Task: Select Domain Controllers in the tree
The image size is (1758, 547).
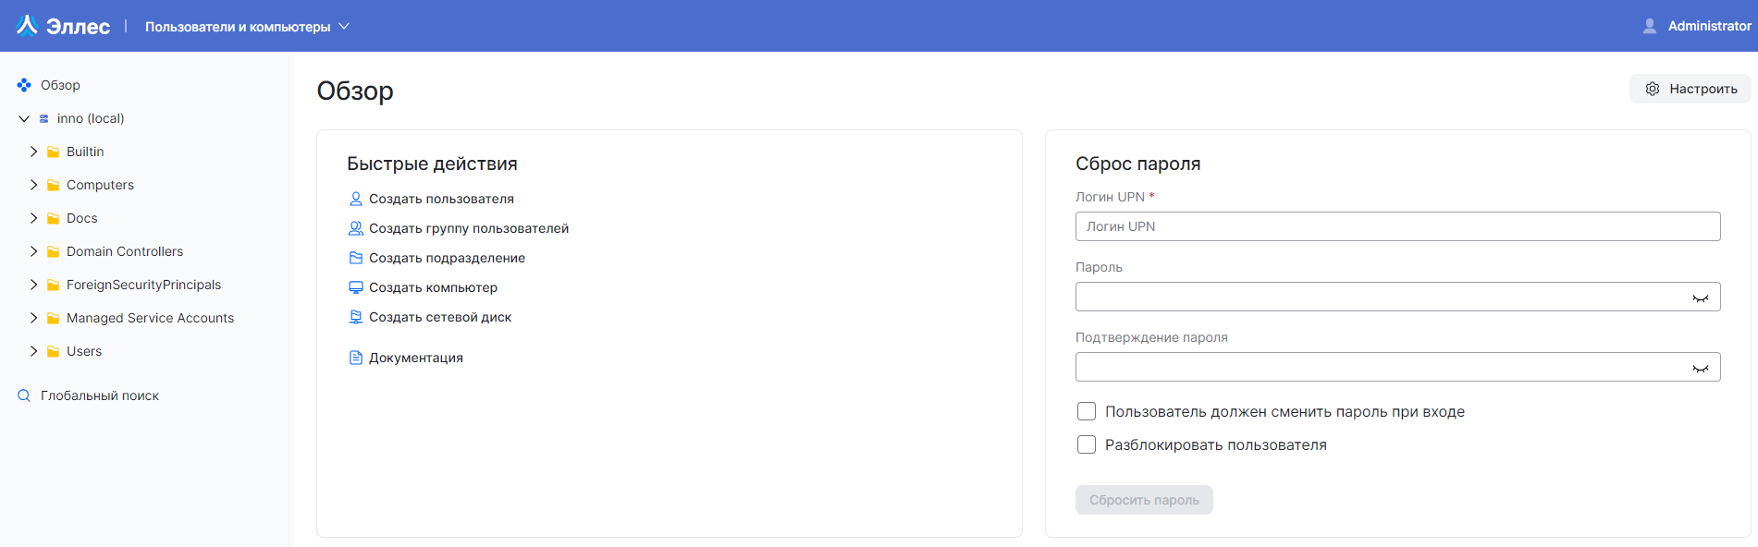Action: pos(125,251)
